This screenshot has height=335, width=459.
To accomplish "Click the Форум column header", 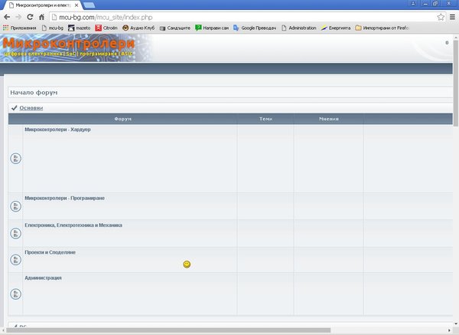I will (x=123, y=119).
